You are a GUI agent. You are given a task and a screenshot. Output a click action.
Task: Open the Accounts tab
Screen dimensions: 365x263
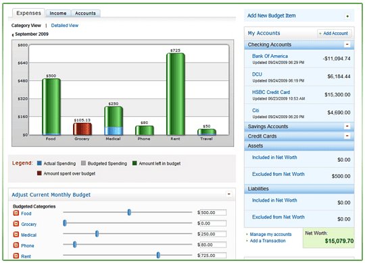tap(85, 13)
